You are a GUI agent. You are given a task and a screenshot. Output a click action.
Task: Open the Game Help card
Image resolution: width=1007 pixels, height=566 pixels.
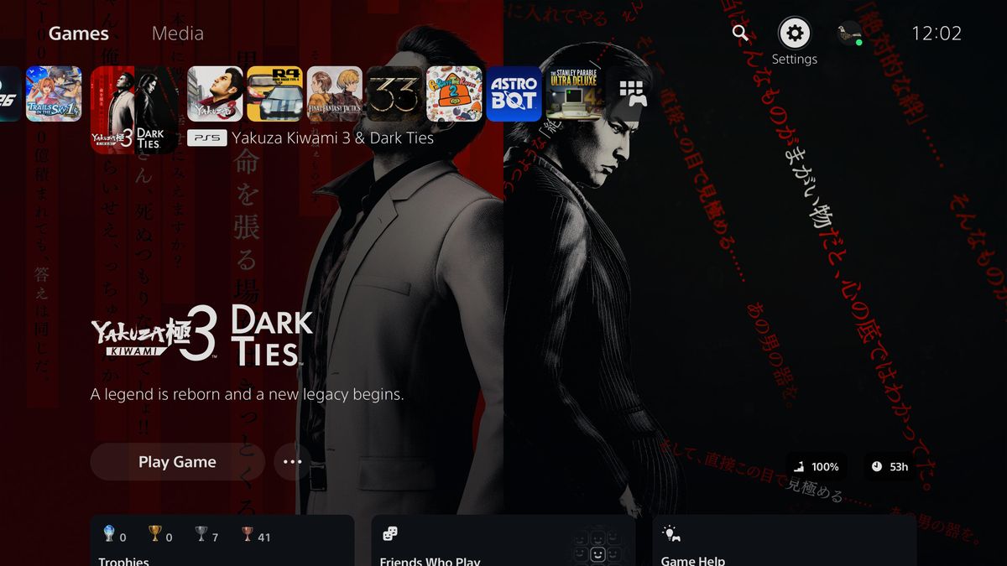point(785,541)
